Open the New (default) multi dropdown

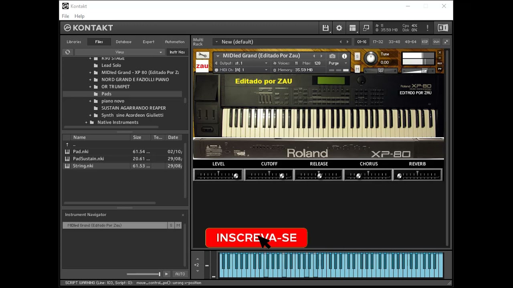pos(218,42)
